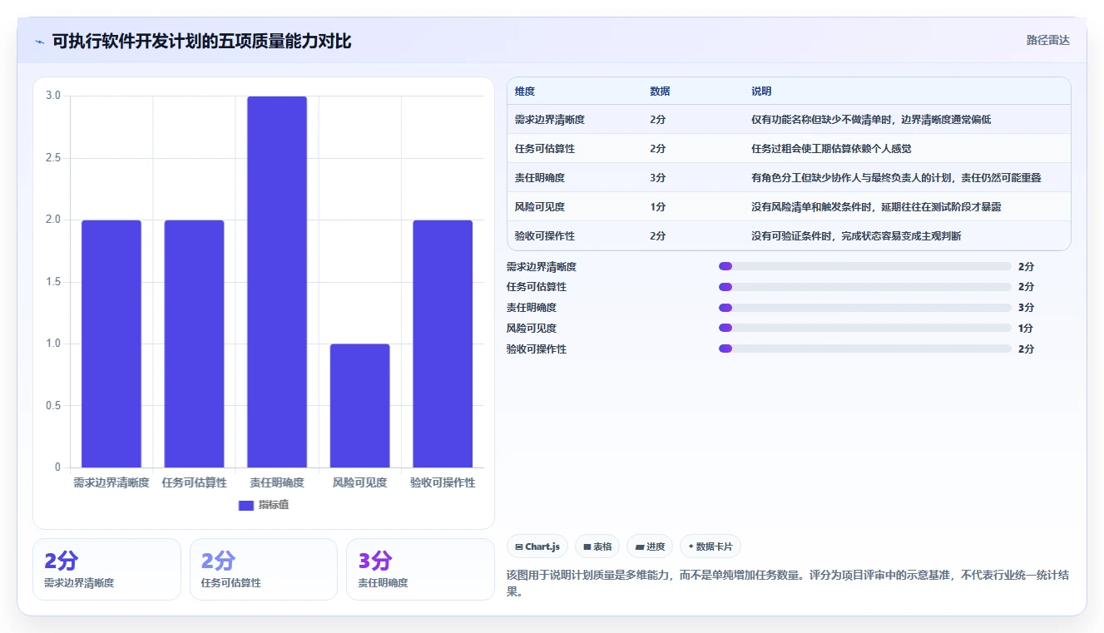Click x-axis label 验收可操作性
1104x633 pixels.
[x=443, y=482]
